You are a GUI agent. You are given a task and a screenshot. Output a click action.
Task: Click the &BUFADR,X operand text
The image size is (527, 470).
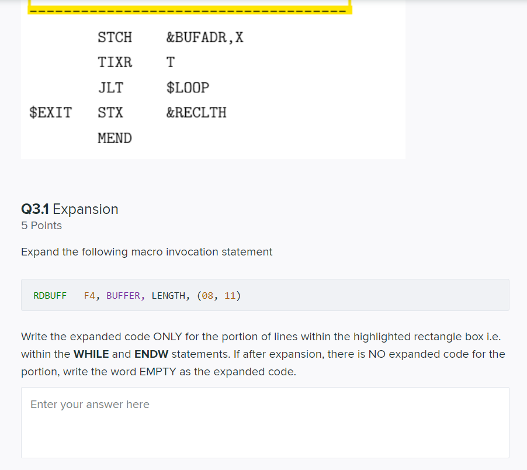[x=204, y=37]
